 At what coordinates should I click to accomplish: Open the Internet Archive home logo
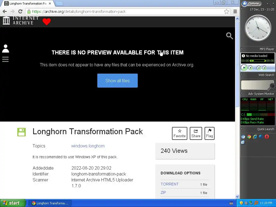(x=20, y=20)
